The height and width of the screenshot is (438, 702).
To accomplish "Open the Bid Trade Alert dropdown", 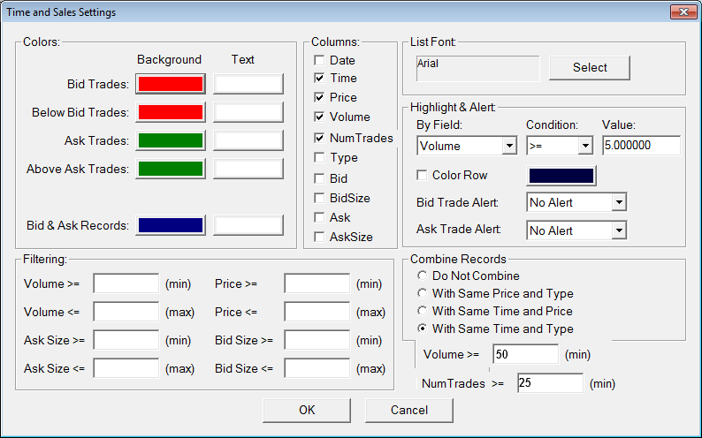I will [x=619, y=202].
